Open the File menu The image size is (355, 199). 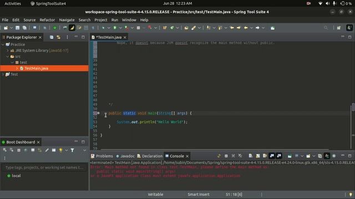tap(5, 20)
